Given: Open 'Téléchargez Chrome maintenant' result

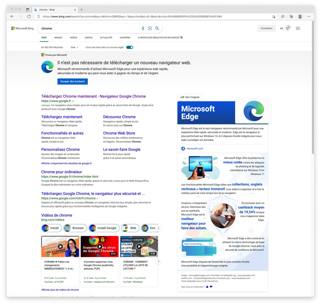Looking at the screenshot, I should click(93, 96).
